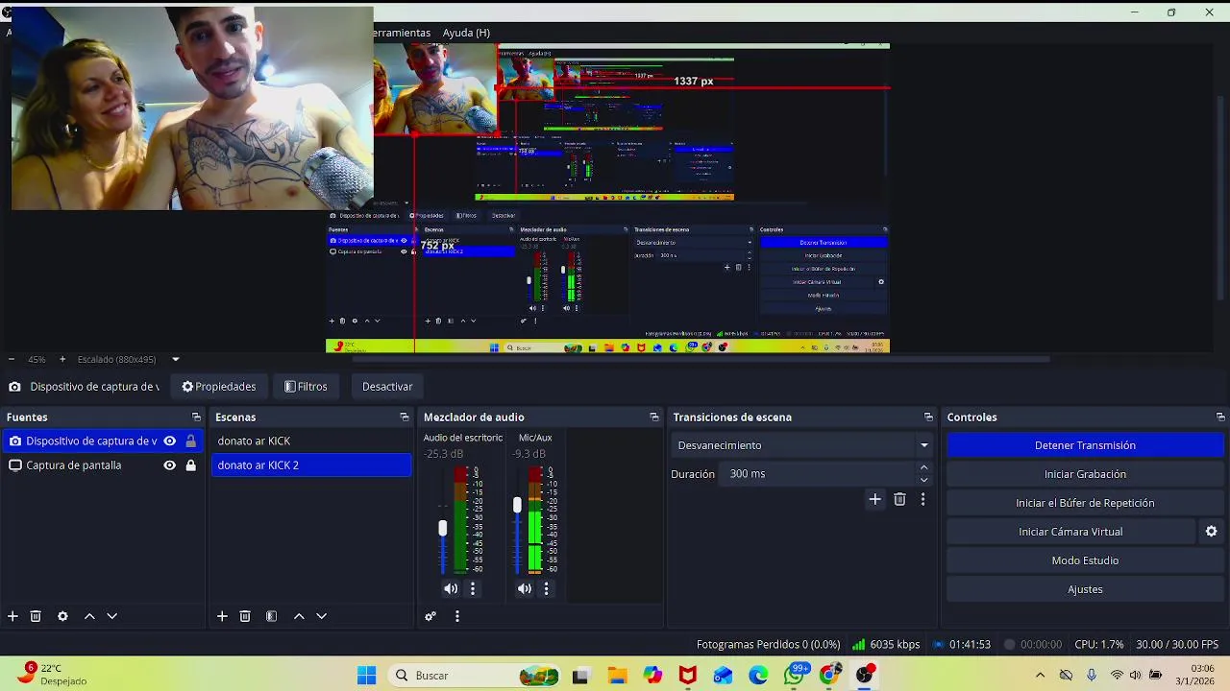Open Filtros for selected source
This screenshot has width=1230, height=691.
[x=306, y=387]
